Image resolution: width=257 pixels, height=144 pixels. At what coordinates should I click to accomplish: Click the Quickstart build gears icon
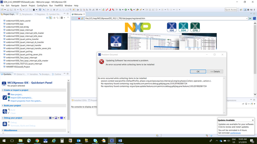[x=5, y=111]
